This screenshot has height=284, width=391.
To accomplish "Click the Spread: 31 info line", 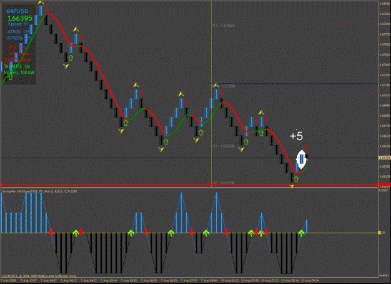I will [x=18, y=24].
